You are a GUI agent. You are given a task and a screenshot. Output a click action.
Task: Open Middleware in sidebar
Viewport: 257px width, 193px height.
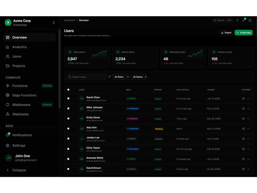[x=29, y=105]
